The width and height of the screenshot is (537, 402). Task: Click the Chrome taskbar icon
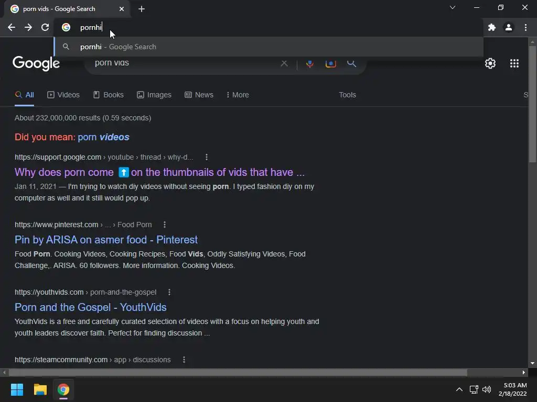point(63,389)
